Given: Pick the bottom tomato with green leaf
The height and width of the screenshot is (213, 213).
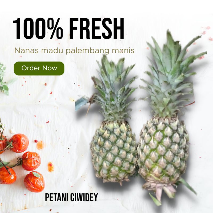Looking at the screenshot, I should coord(34,182).
